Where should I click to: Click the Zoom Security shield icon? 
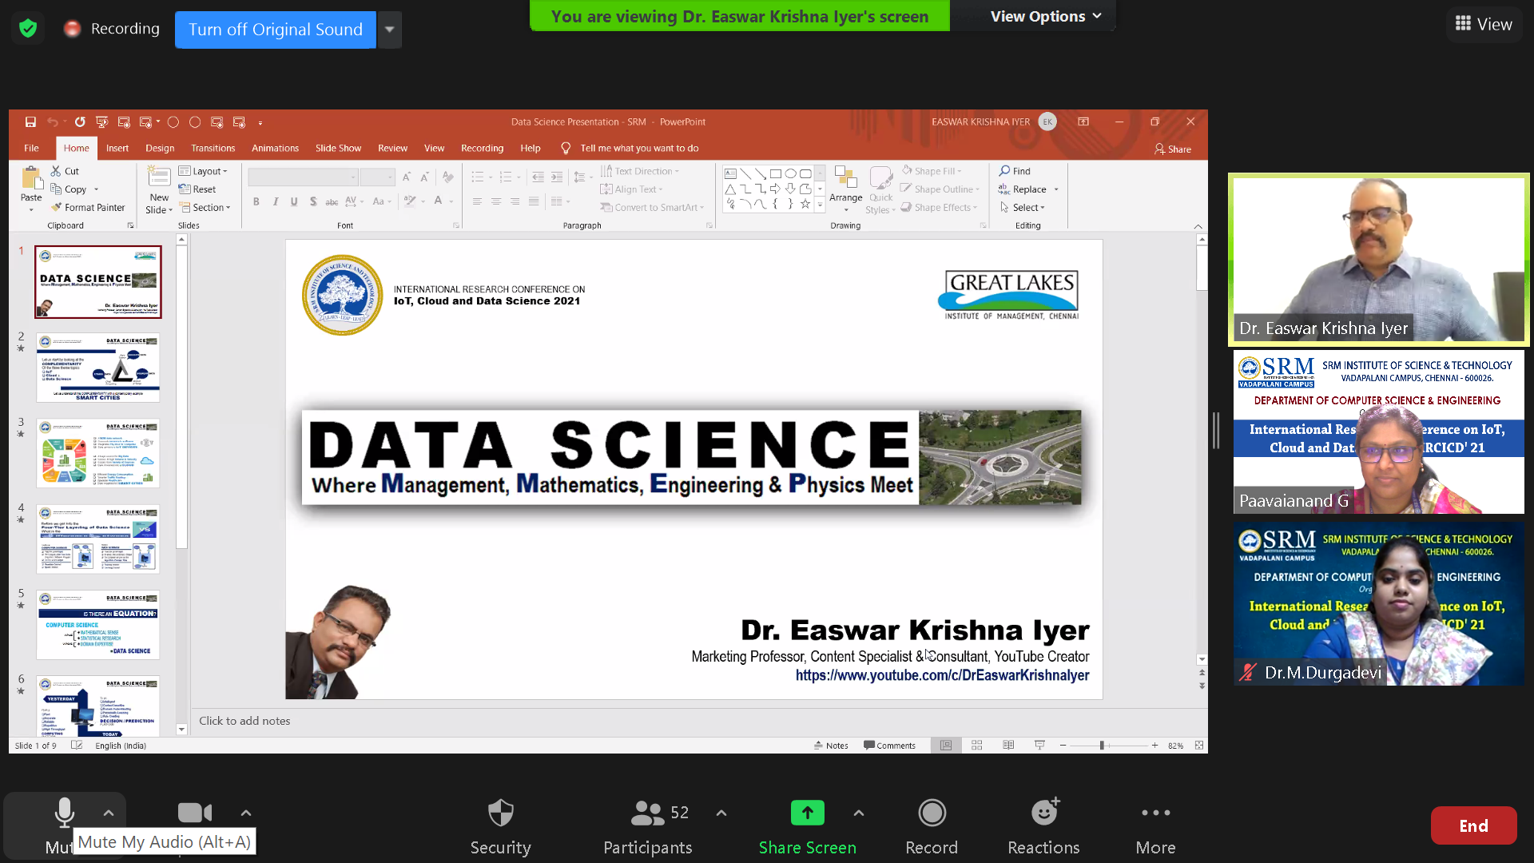click(x=500, y=813)
